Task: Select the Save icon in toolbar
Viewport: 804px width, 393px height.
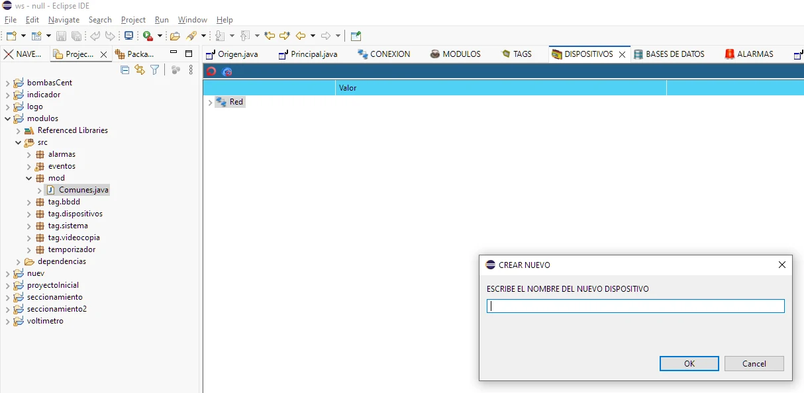Action: click(61, 36)
